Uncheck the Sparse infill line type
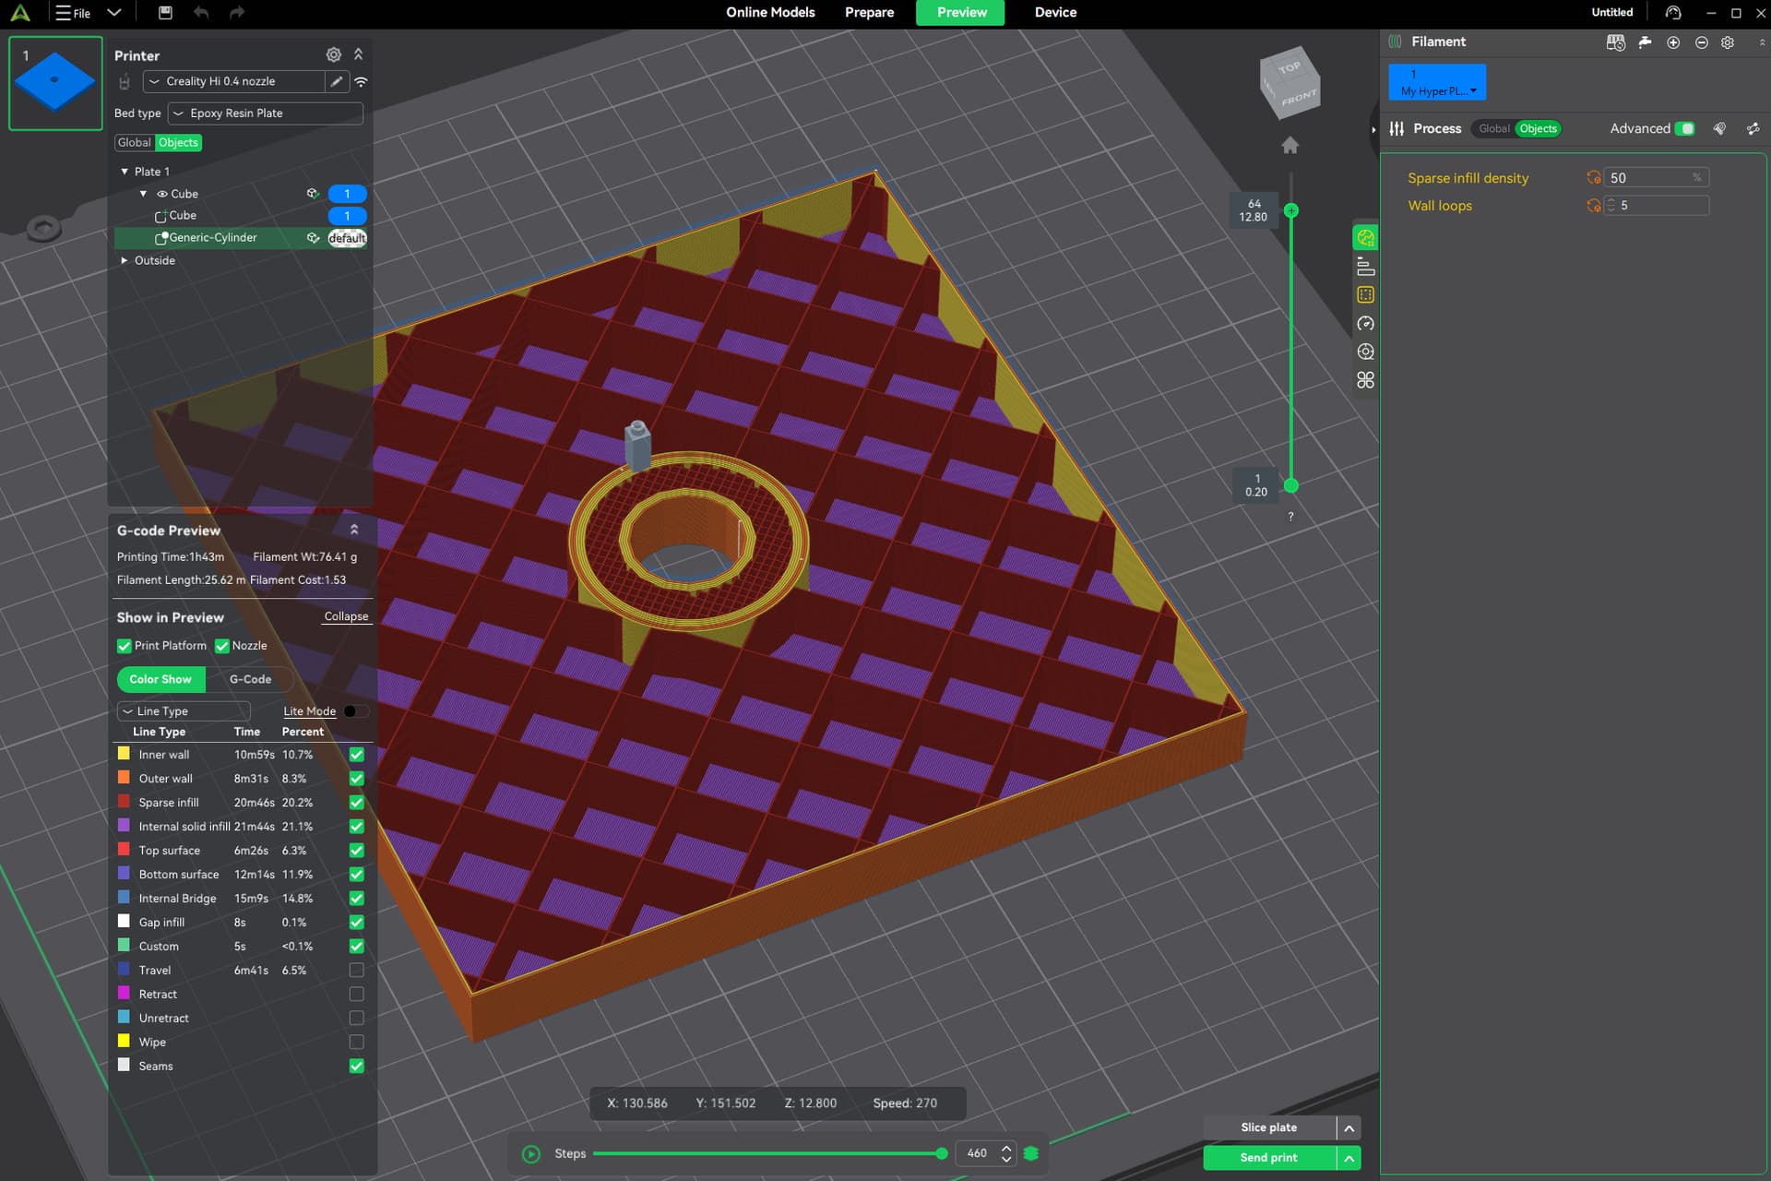The width and height of the screenshot is (1771, 1181). tap(357, 803)
